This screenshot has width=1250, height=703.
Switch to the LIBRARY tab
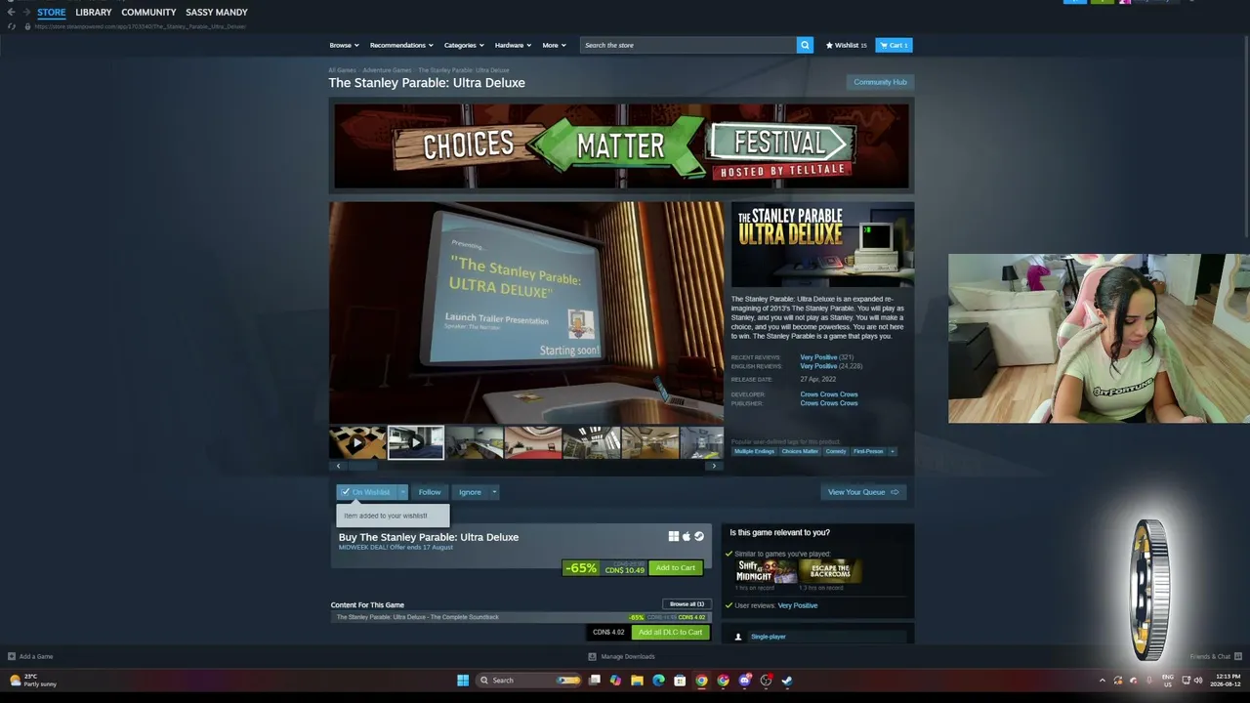point(94,12)
